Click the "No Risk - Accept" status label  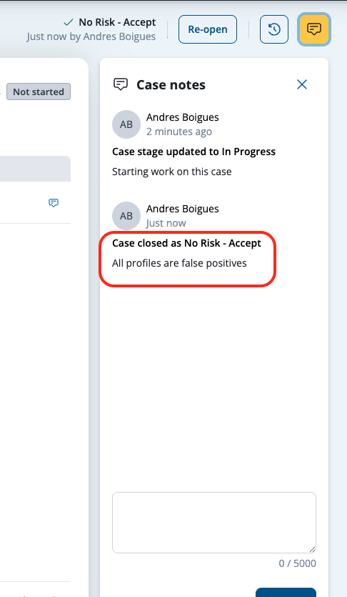pyautogui.click(x=117, y=22)
